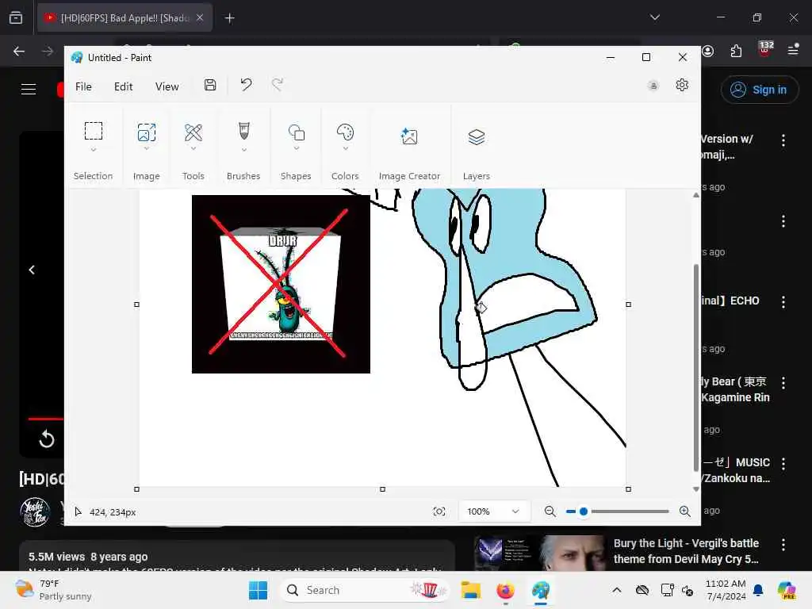This screenshot has width=812, height=609.
Task: Go back in the browser
Action: 19,51
